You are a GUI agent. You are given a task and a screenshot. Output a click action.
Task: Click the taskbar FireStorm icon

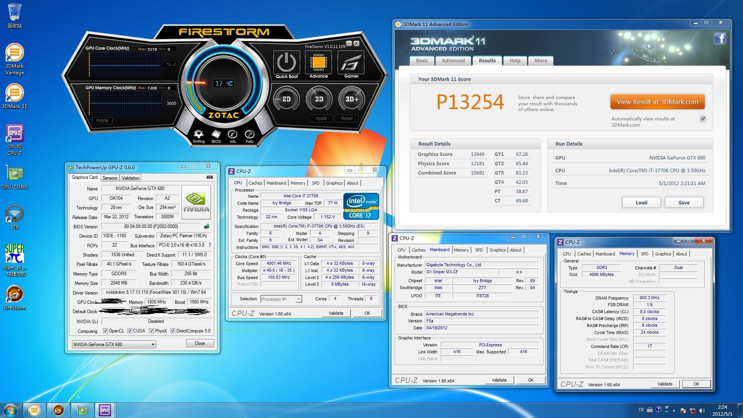click(58, 410)
